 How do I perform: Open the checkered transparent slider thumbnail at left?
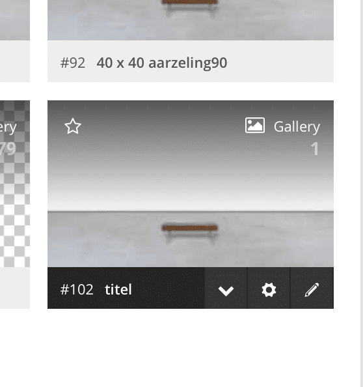15,184
